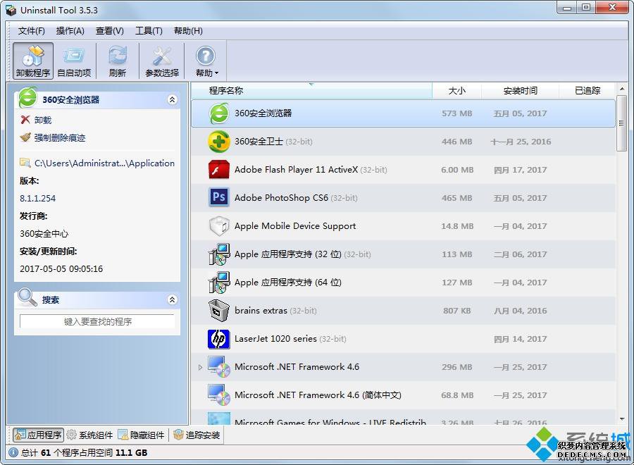
Task: Select the brains extras trash icon
Action: [219, 311]
